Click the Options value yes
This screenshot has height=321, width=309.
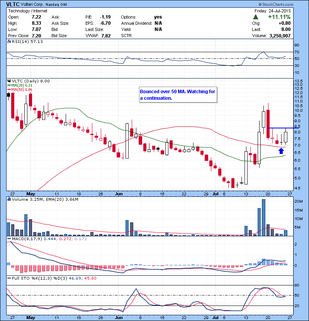158,17
